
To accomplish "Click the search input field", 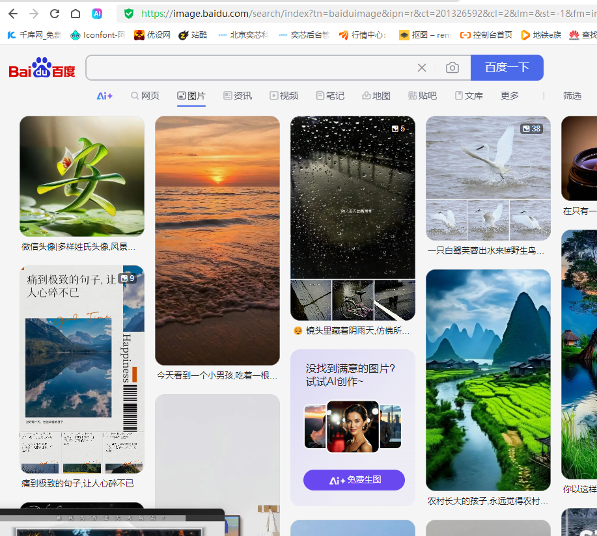I will (x=247, y=67).
